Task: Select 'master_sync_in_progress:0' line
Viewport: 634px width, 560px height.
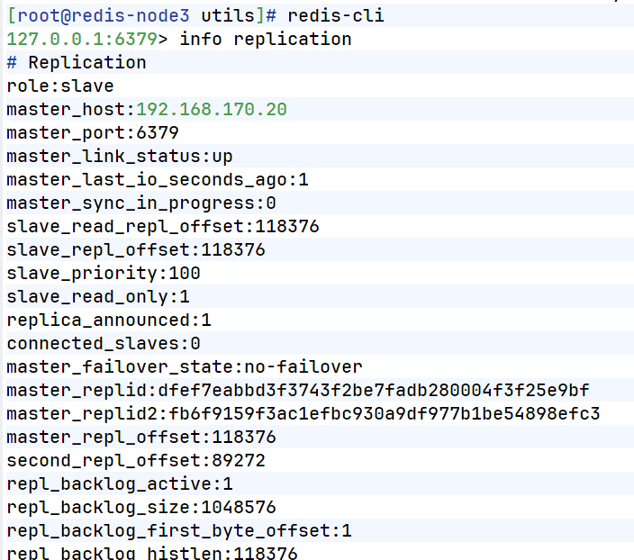Action: pos(141,203)
